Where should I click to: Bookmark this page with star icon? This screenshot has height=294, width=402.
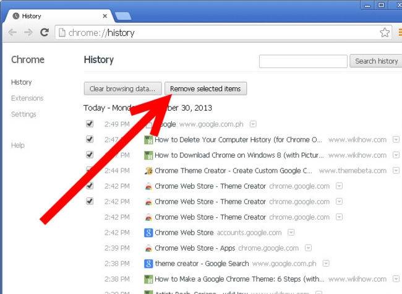click(384, 32)
